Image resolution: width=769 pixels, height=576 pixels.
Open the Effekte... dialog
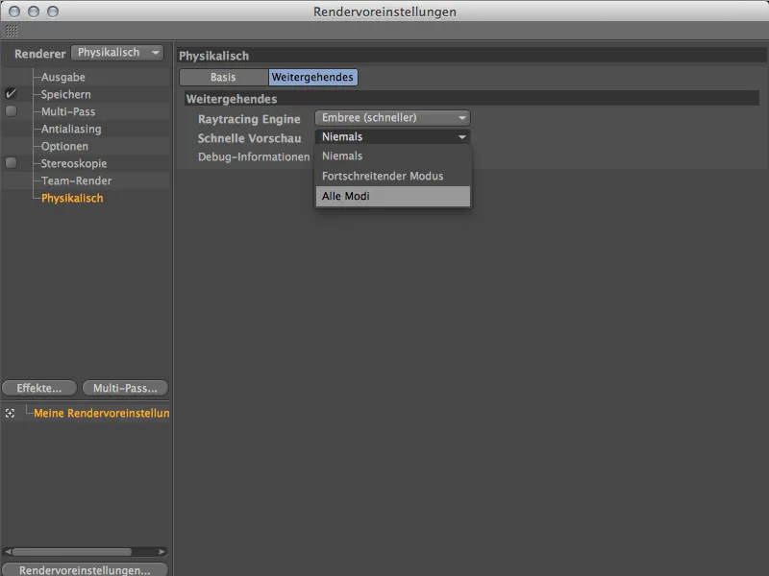(x=38, y=388)
